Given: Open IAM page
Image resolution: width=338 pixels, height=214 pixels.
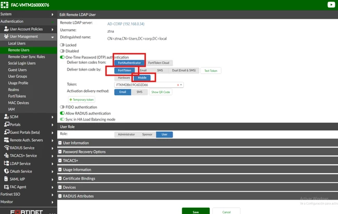Looking at the screenshot, I should point(11,109).
